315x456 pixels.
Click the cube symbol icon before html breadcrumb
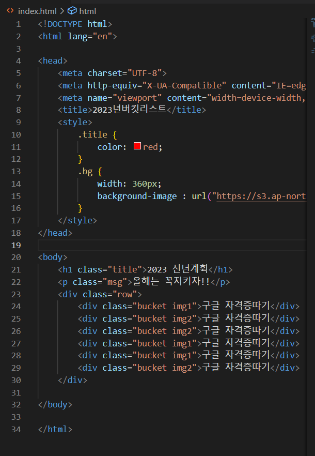[72, 11]
